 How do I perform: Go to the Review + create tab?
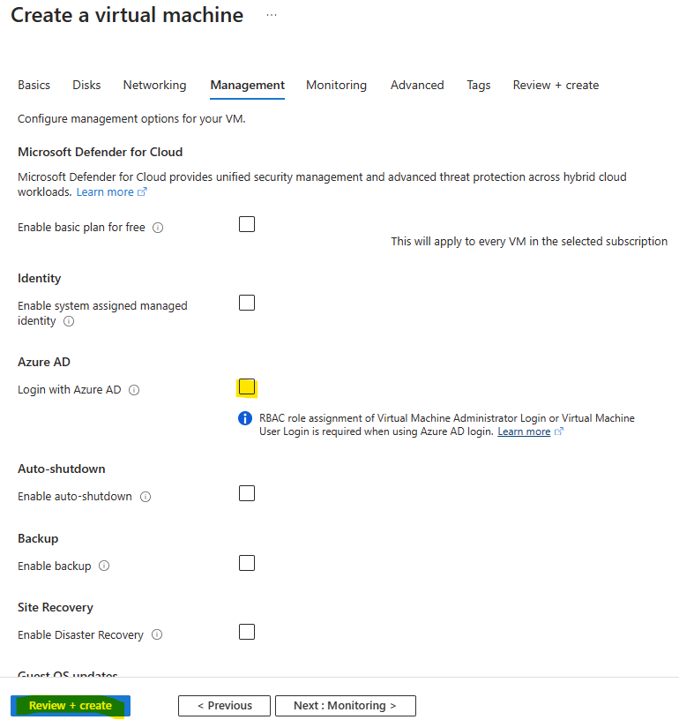point(556,86)
